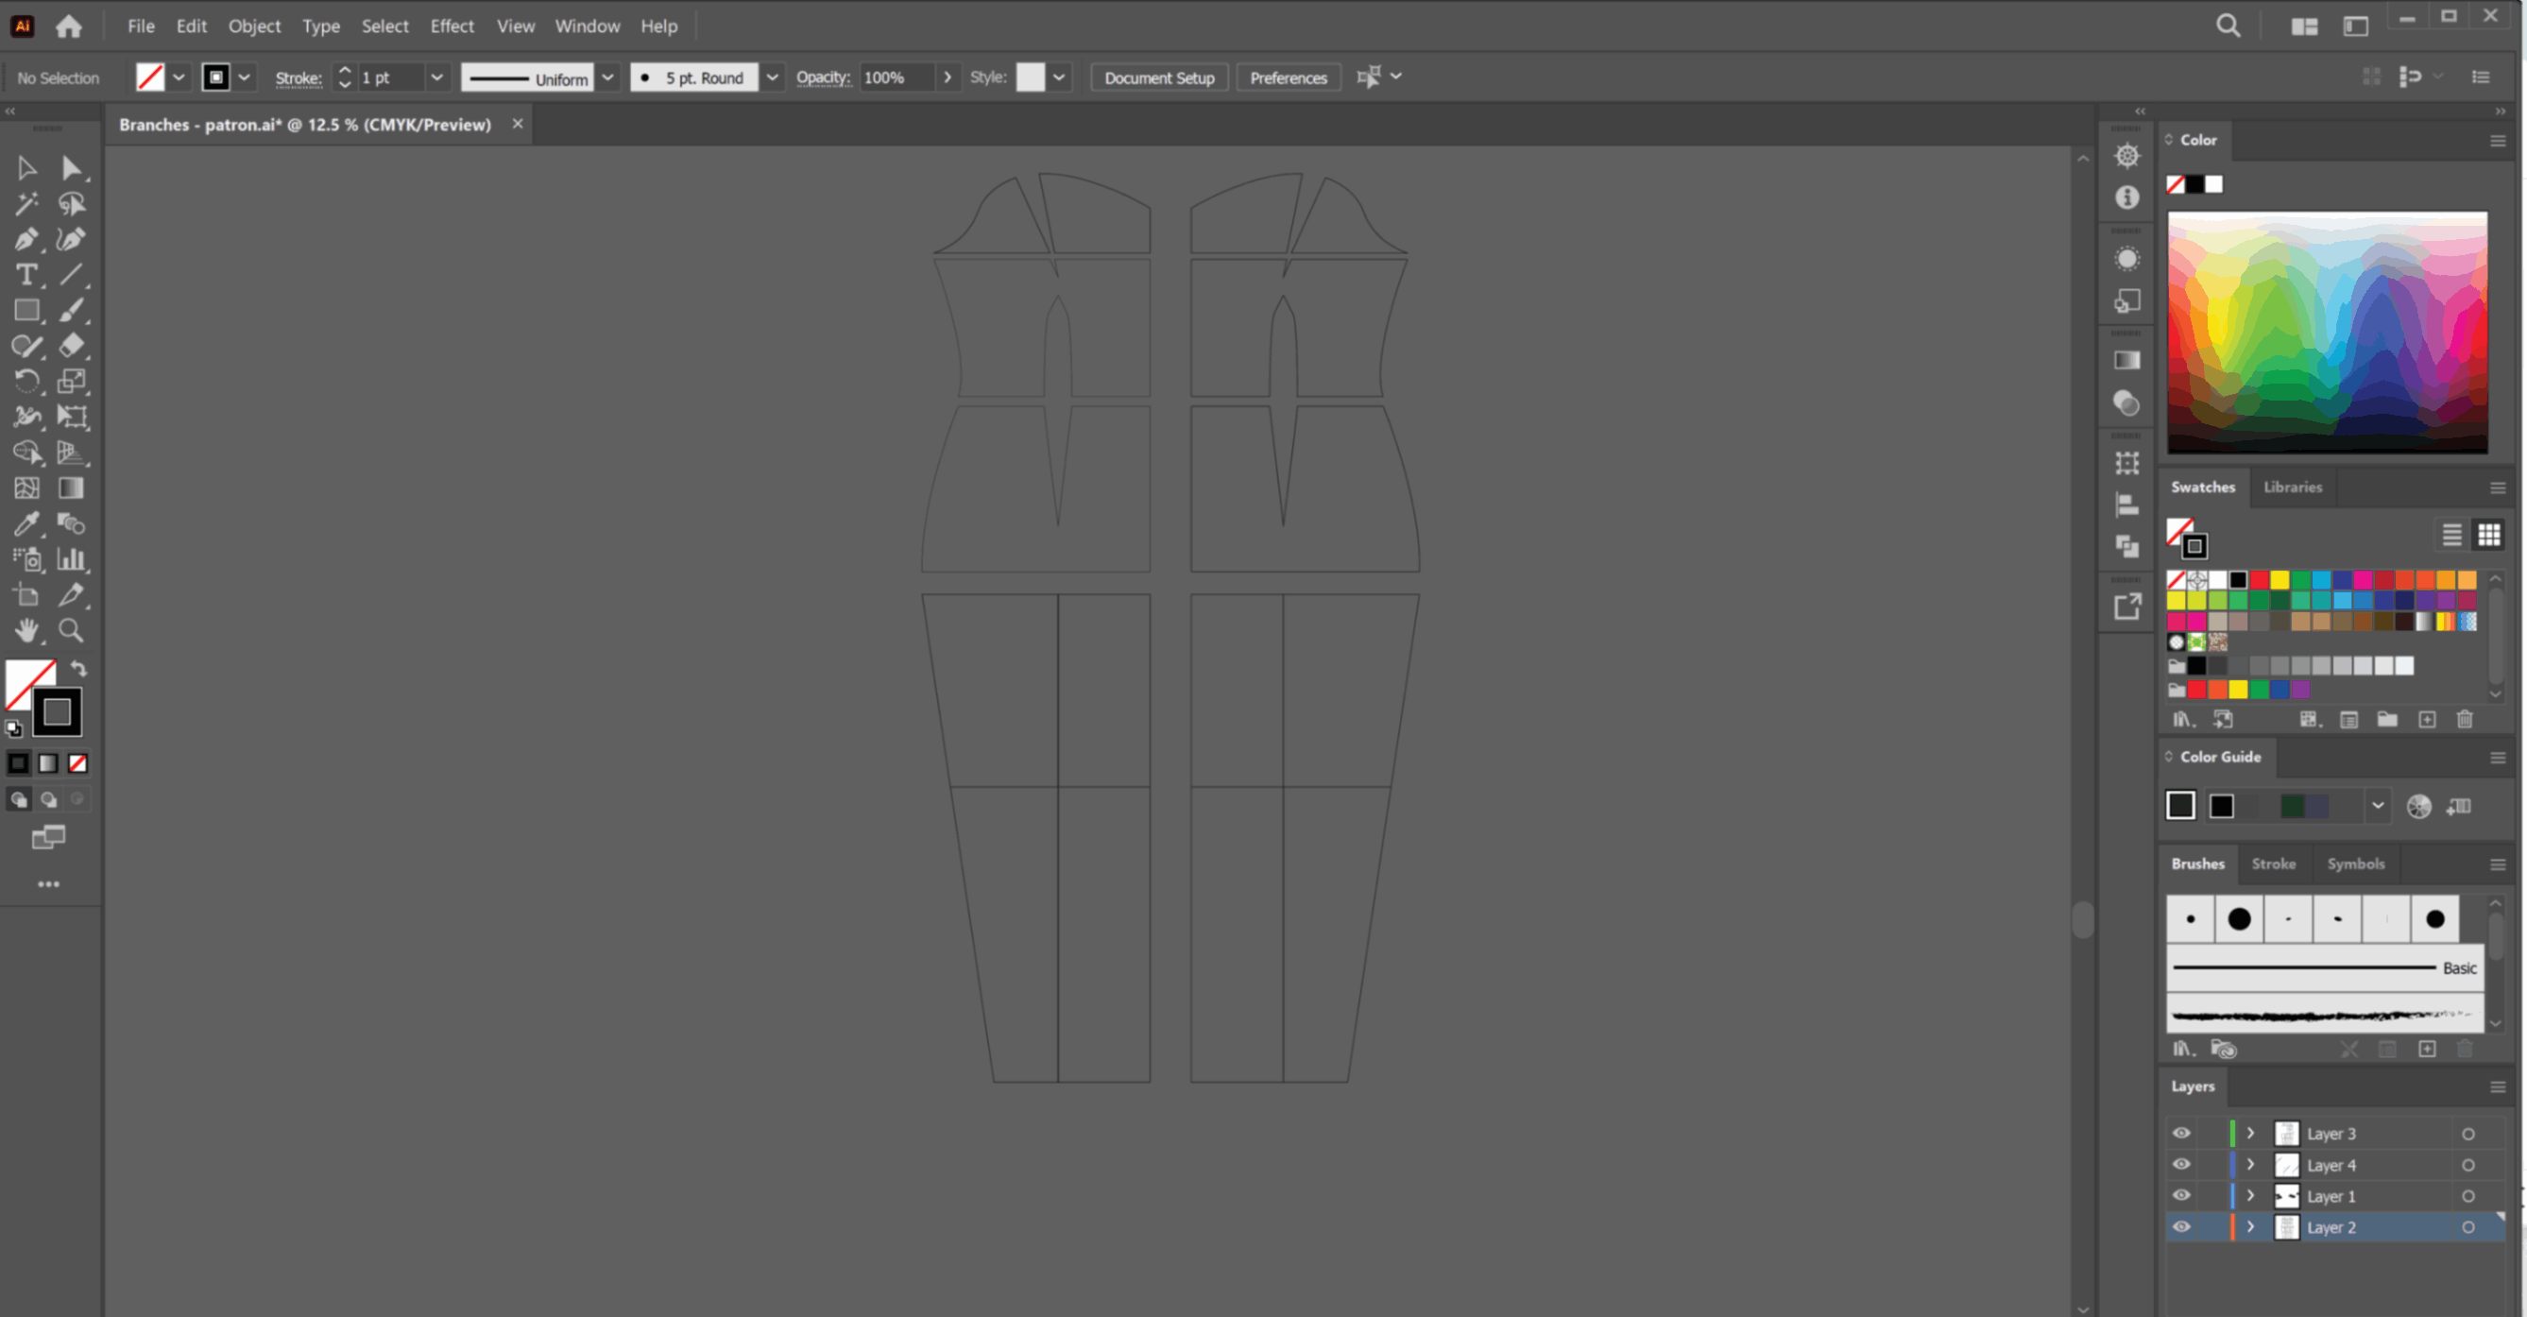The image size is (2527, 1317).
Task: Hide Layer 1 with eye icon
Action: [x=2180, y=1196]
